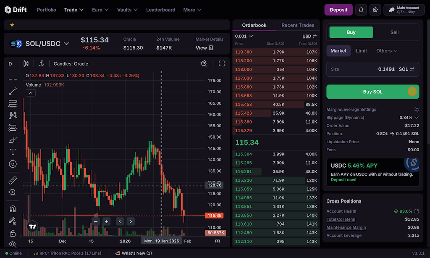This screenshot has width=430, height=258.
Task: Switch order side to Sell
Action: 394,32
